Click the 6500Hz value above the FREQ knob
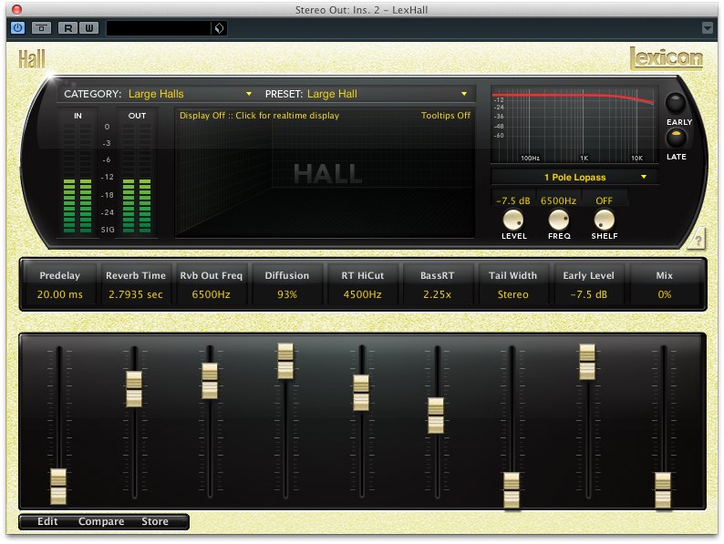724x544 pixels. (x=559, y=200)
